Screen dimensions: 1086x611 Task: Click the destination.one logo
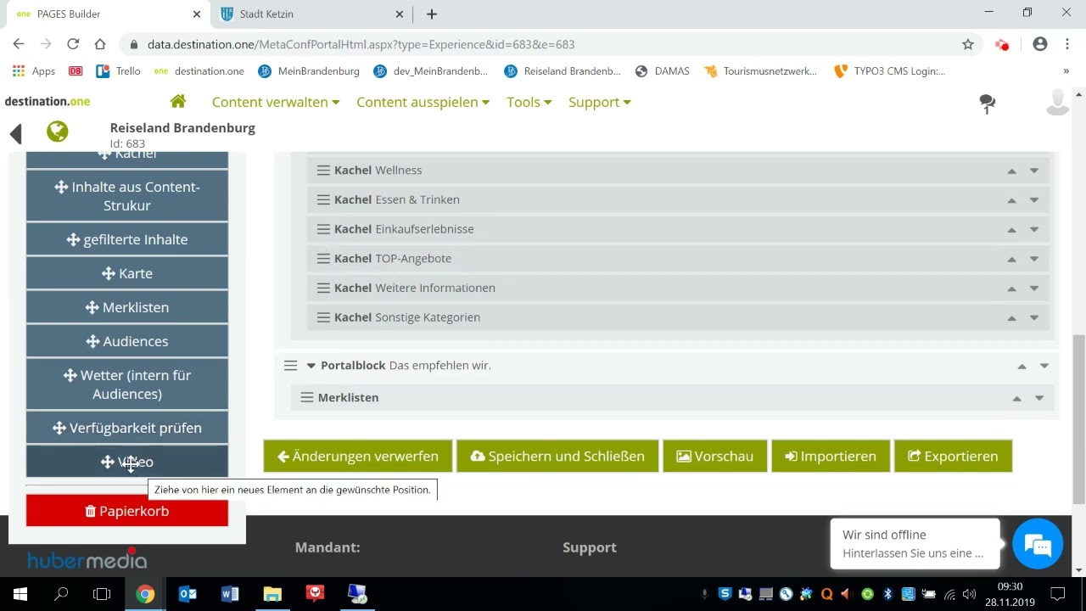point(48,102)
